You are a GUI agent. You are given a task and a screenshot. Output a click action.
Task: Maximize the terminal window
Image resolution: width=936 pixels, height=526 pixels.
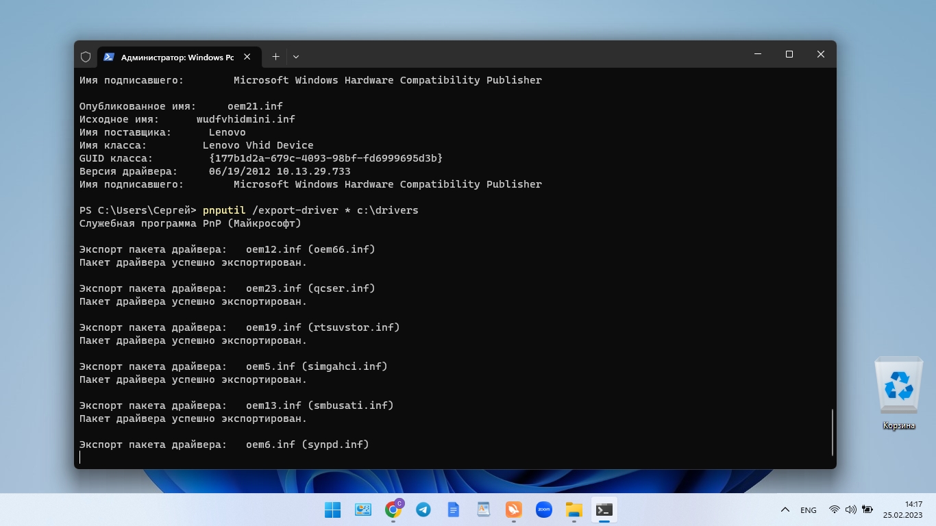pyautogui.click(x=789, y=54)
